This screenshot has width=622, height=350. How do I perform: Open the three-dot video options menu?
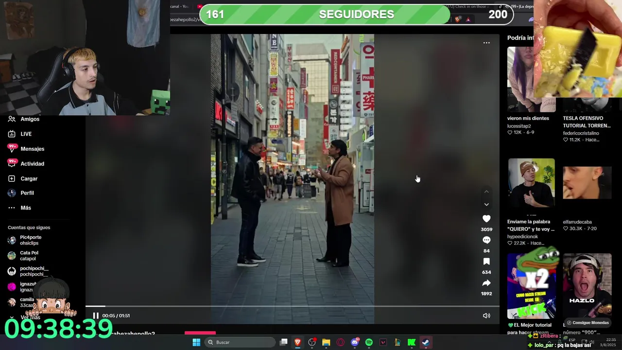[x=486, y=43]
